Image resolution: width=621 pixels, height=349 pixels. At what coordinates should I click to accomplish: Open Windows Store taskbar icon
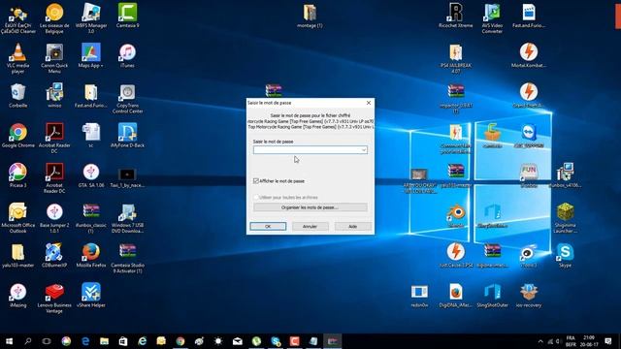[123, 341]
